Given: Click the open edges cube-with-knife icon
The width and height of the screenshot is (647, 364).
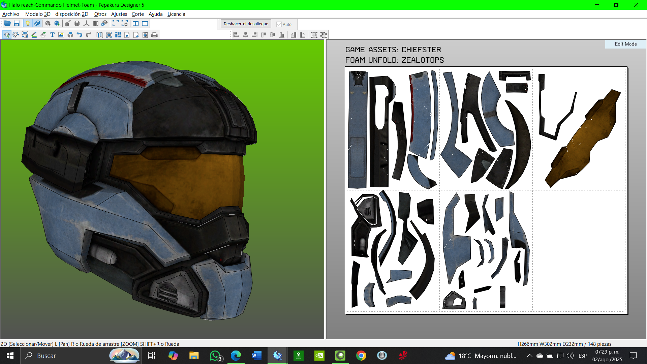Looking at the screenshot, I should 68,24.
